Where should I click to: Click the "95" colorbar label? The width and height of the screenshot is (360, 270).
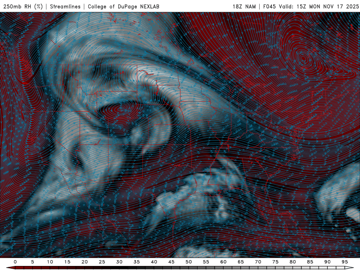tap(345, 262)
